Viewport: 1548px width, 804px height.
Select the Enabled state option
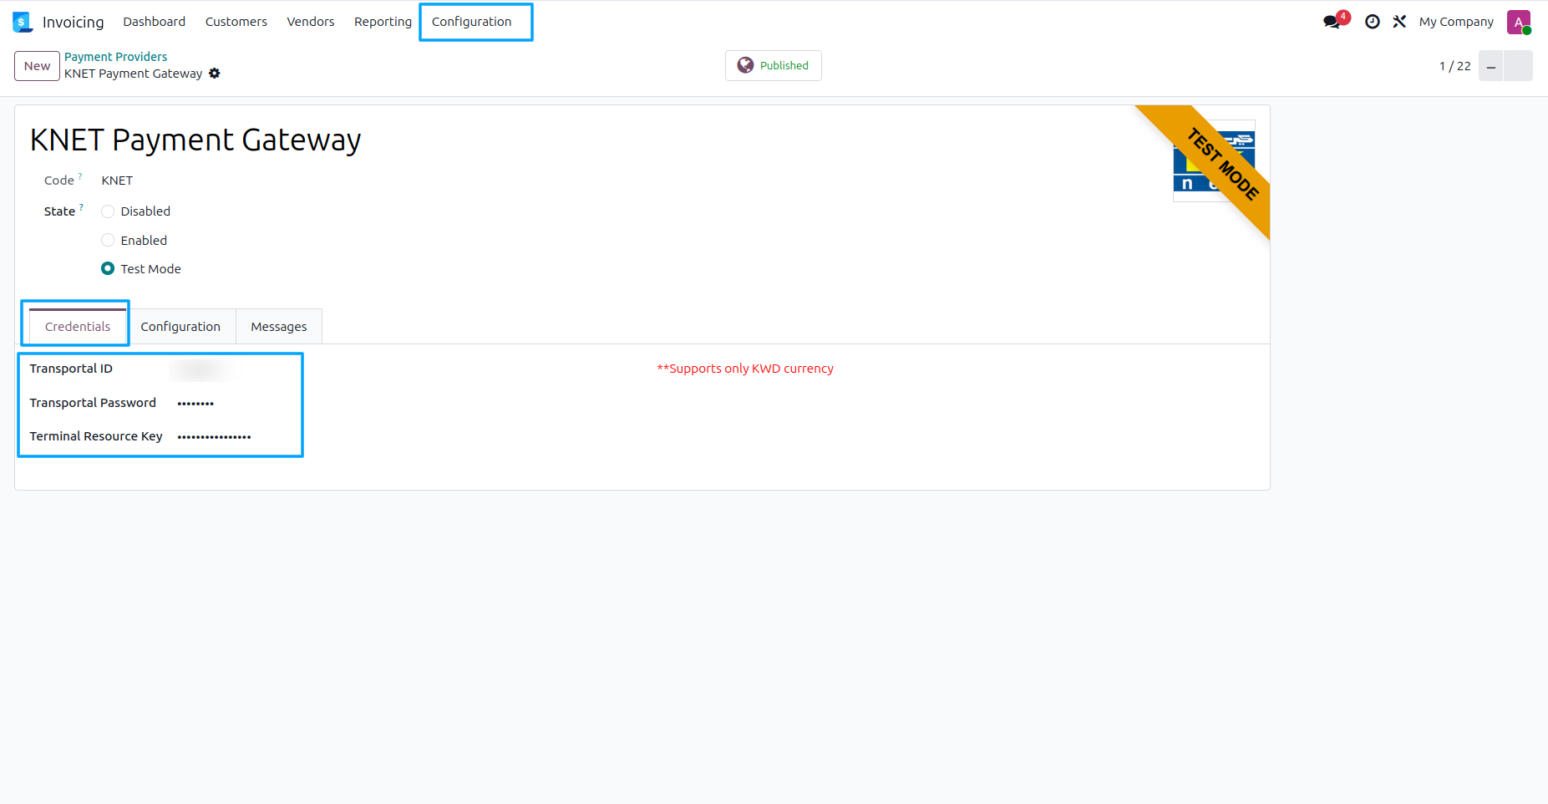coord(108,241)
